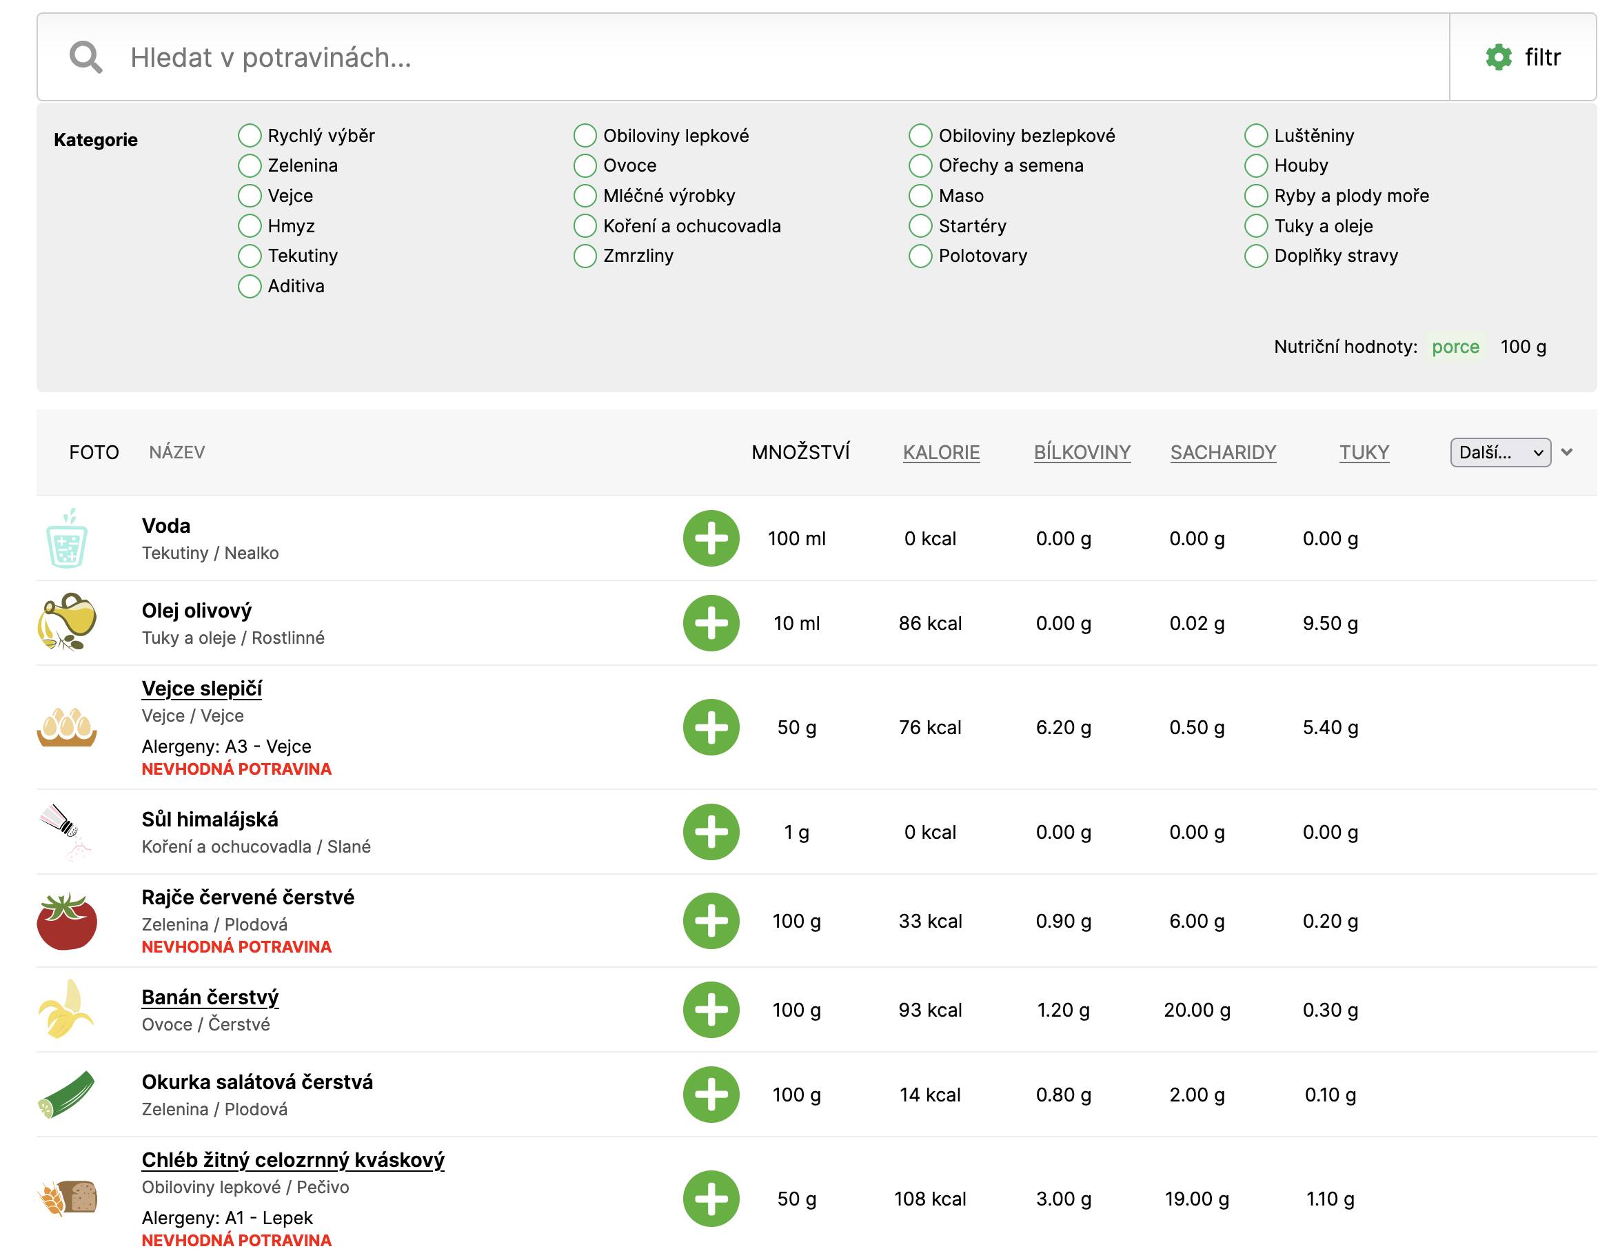Select Ovoce category radio
Screen dimensions: 1609x1260
pos(585,165)
